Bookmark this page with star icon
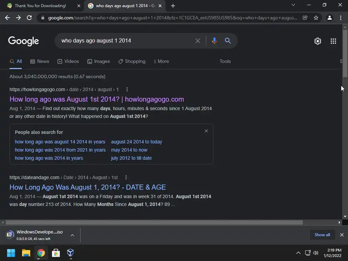Viewport: 348px width, 261px height. tap(316, 18)
